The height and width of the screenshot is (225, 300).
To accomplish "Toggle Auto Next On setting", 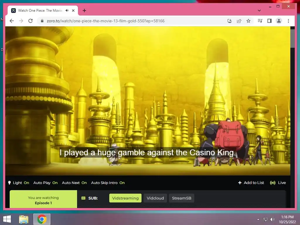I will click(x=74, y=183).
